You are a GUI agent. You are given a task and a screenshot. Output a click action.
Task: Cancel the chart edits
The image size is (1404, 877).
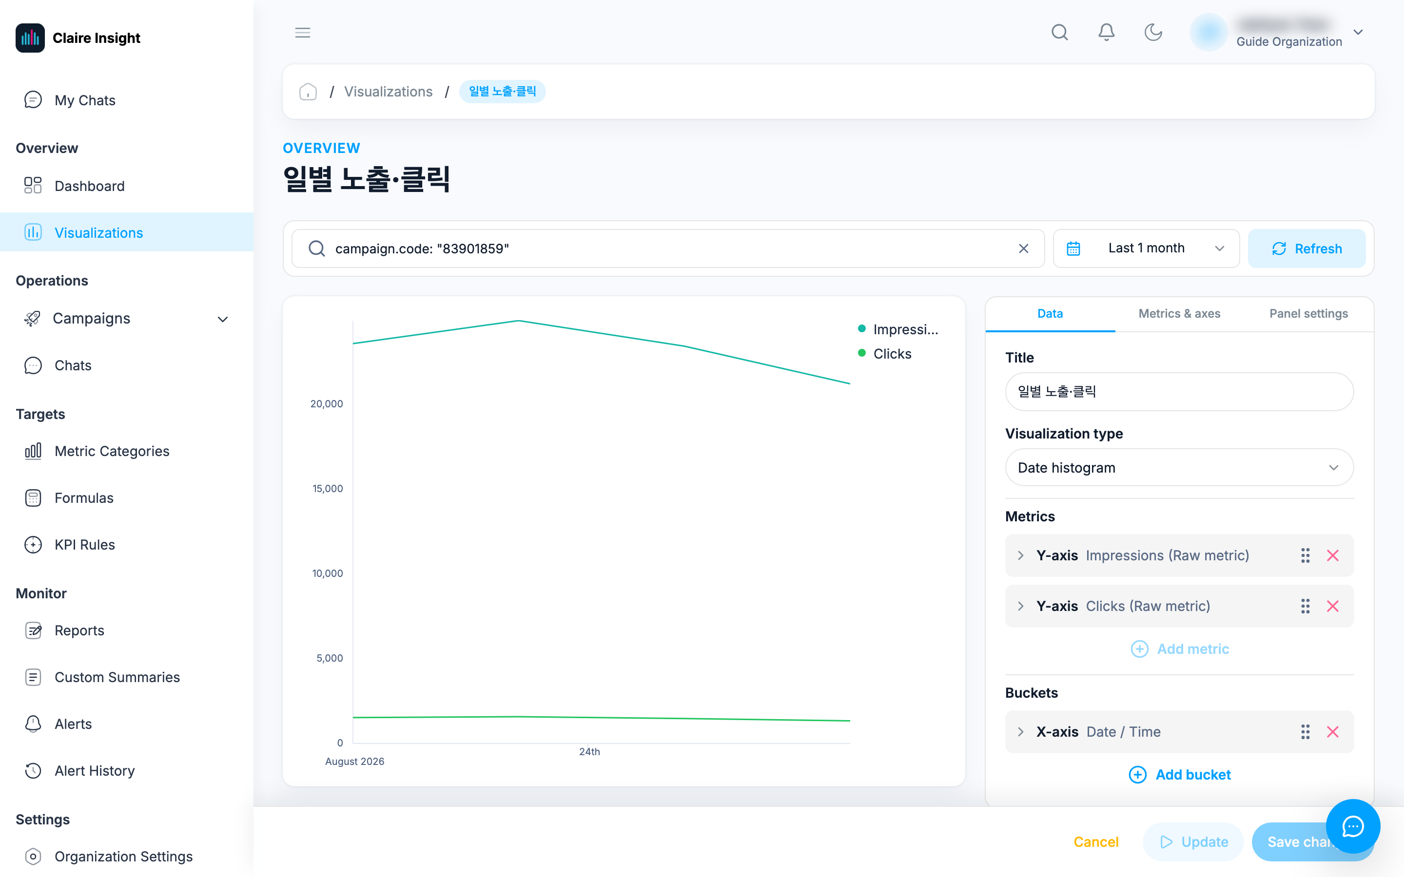(1095, 841)
